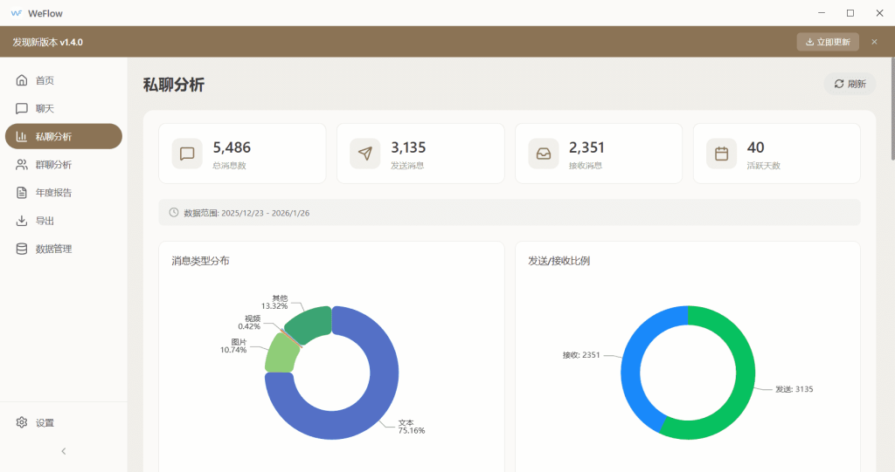Collapse the sidebar with the chevron arrow

tap(63, 451)
